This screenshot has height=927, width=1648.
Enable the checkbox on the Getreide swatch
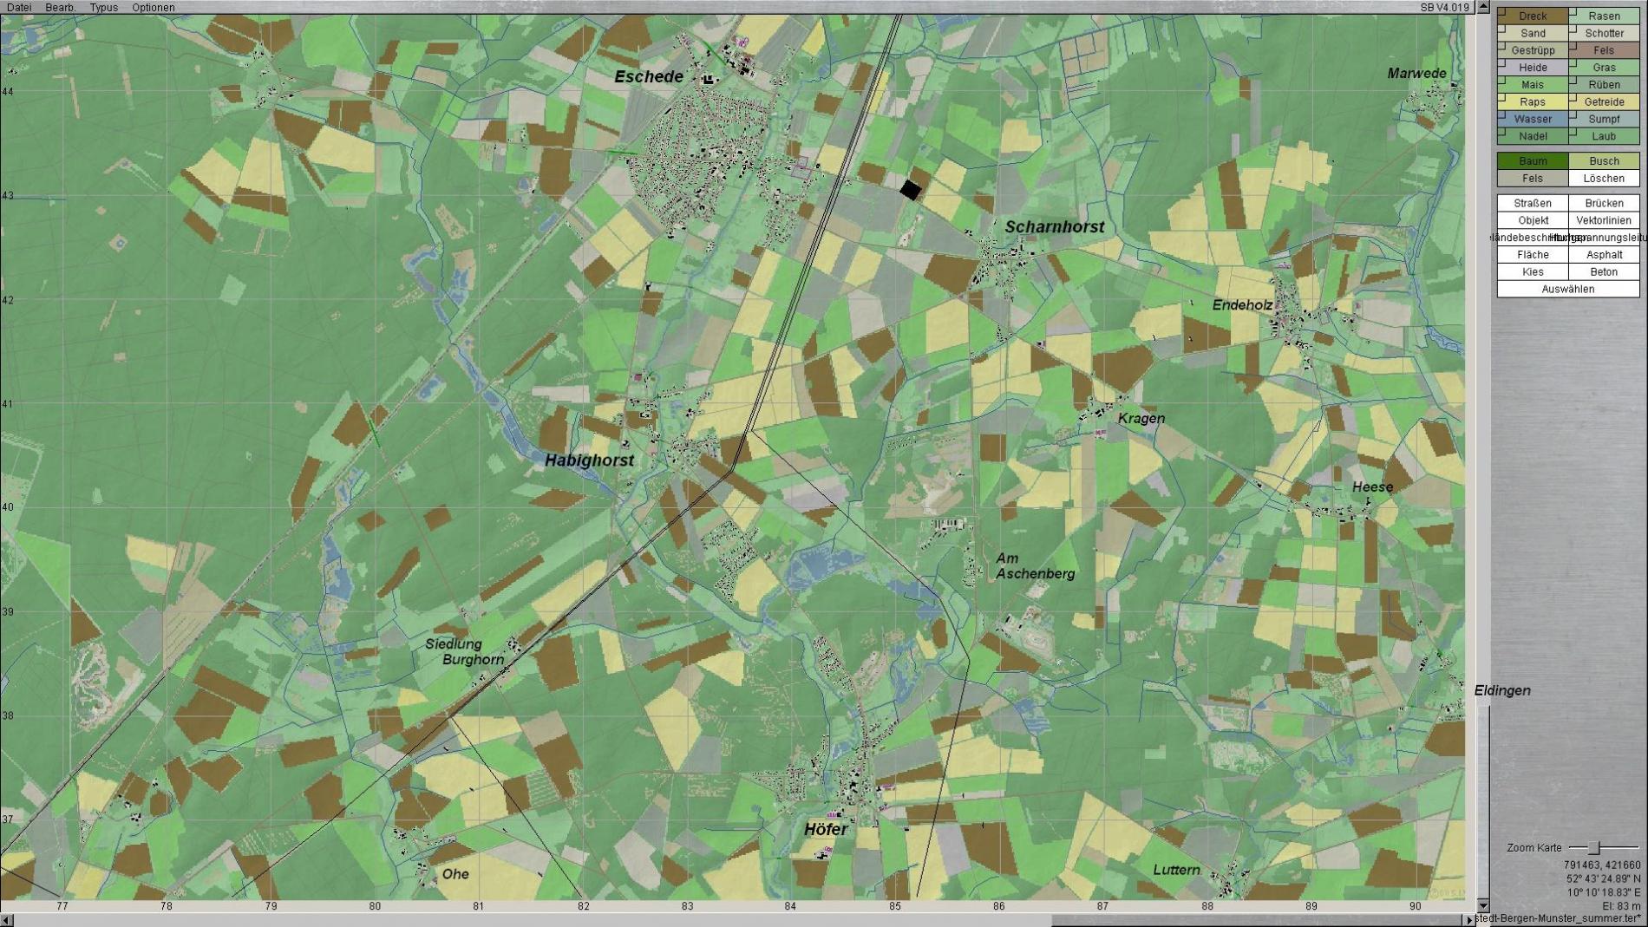[1573, 97]
